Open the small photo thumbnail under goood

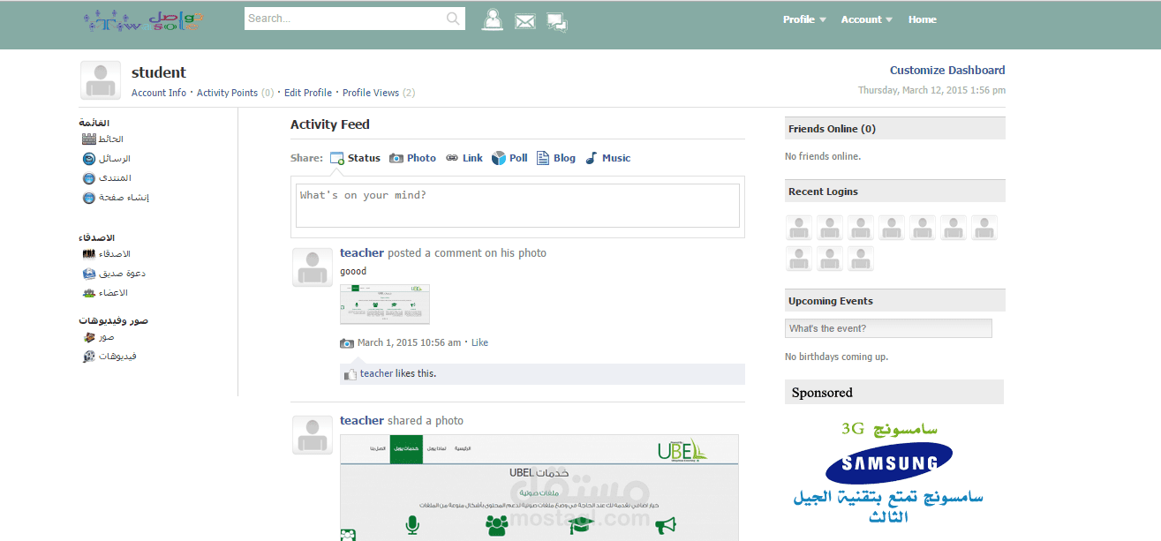pos(385,304)
